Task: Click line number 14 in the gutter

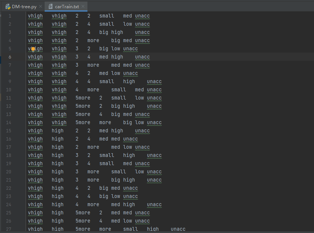Action: point(9,123)
